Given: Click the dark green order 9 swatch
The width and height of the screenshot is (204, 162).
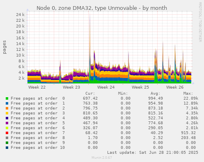Looking at the screenshot, I should pyautogui.click(x=7, y=143).
